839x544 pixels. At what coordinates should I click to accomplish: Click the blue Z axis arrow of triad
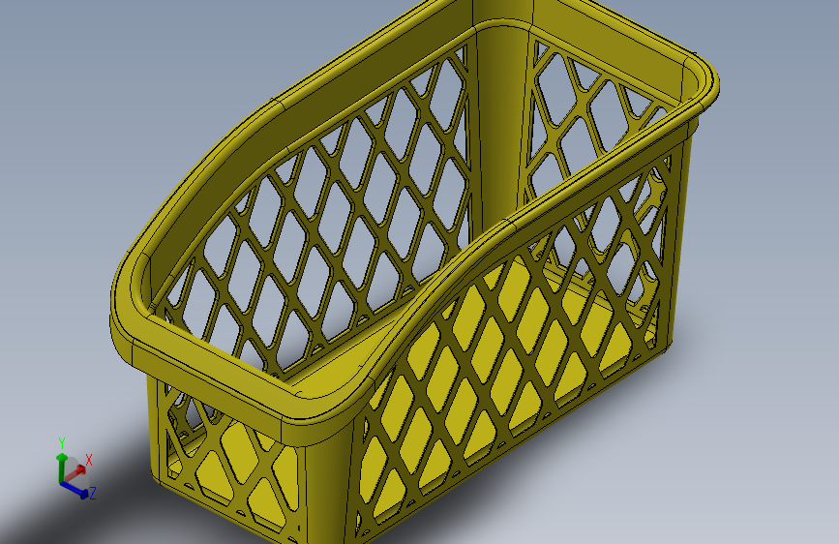[x=75, y=490]
